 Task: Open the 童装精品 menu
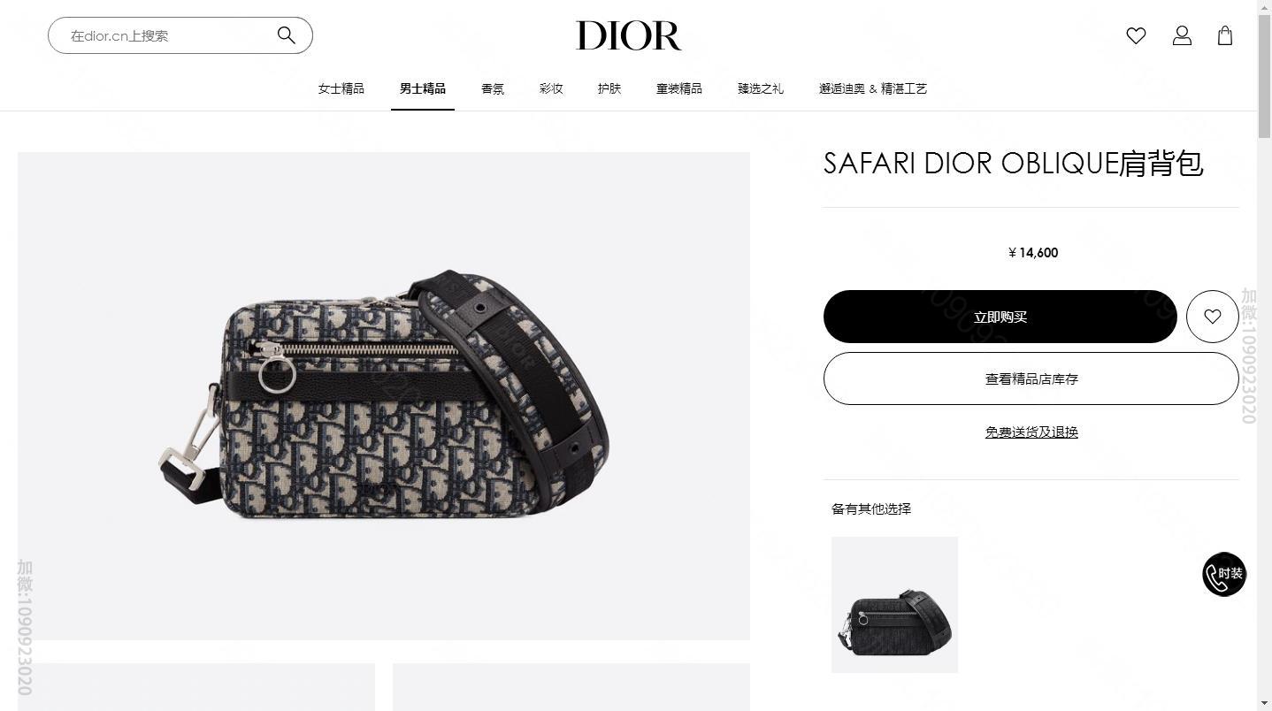679,88
